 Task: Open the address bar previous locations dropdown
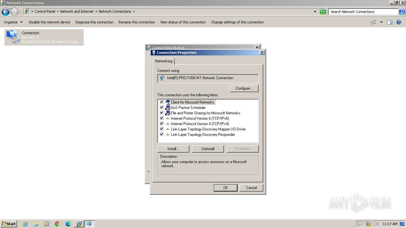315,12
